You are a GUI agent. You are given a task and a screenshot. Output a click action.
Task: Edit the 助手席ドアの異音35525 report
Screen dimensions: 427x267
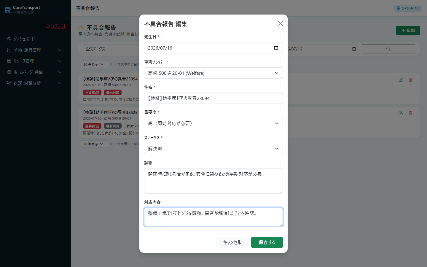click(401, 113)
